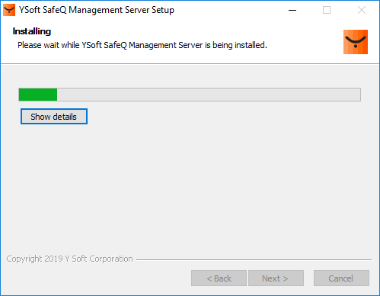Show installation details
This screenshot has height=296, width=380.
tap(54, 117)
